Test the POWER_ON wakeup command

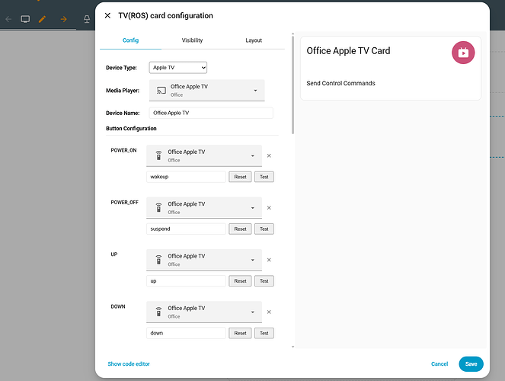[264, 177]
